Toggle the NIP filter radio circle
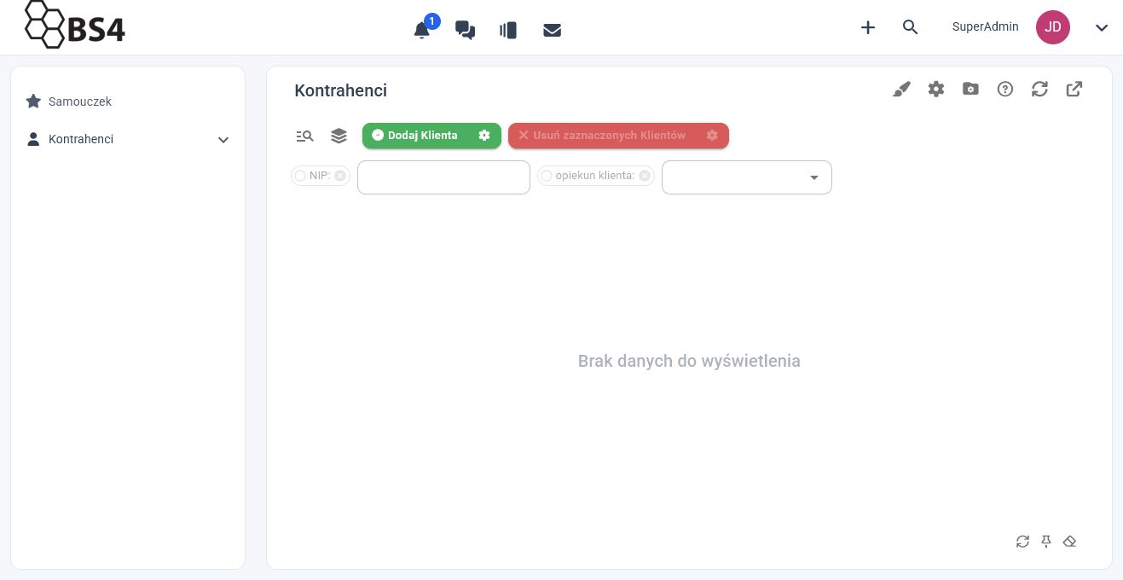The width and height of the screenshot is (1123, 580). (x=300, y=176)
